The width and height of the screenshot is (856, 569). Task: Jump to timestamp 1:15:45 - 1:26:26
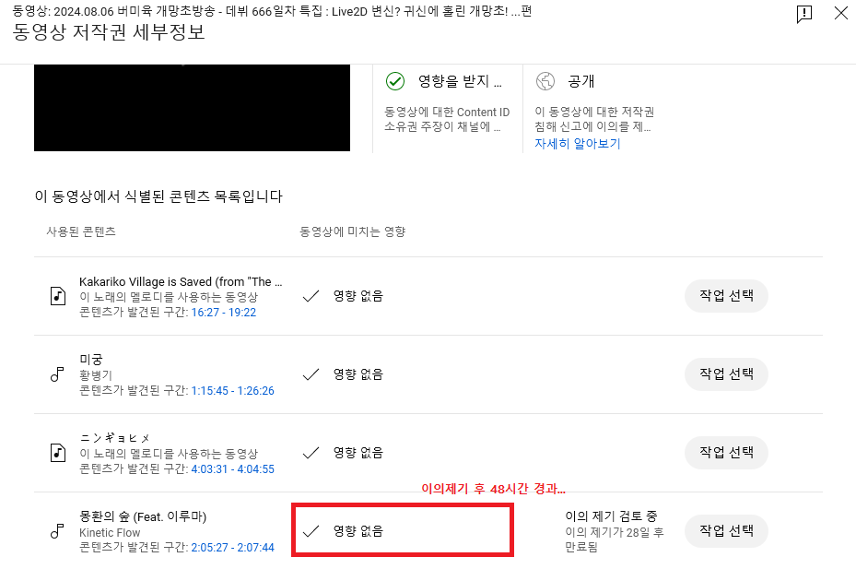(x=232, y=391)
